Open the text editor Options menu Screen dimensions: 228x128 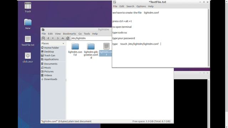pyautogui.click(x=141, y=6)
